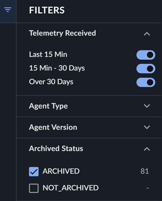
Task: Disable the Last 15 Min toggle
Action: click(146, 55)
